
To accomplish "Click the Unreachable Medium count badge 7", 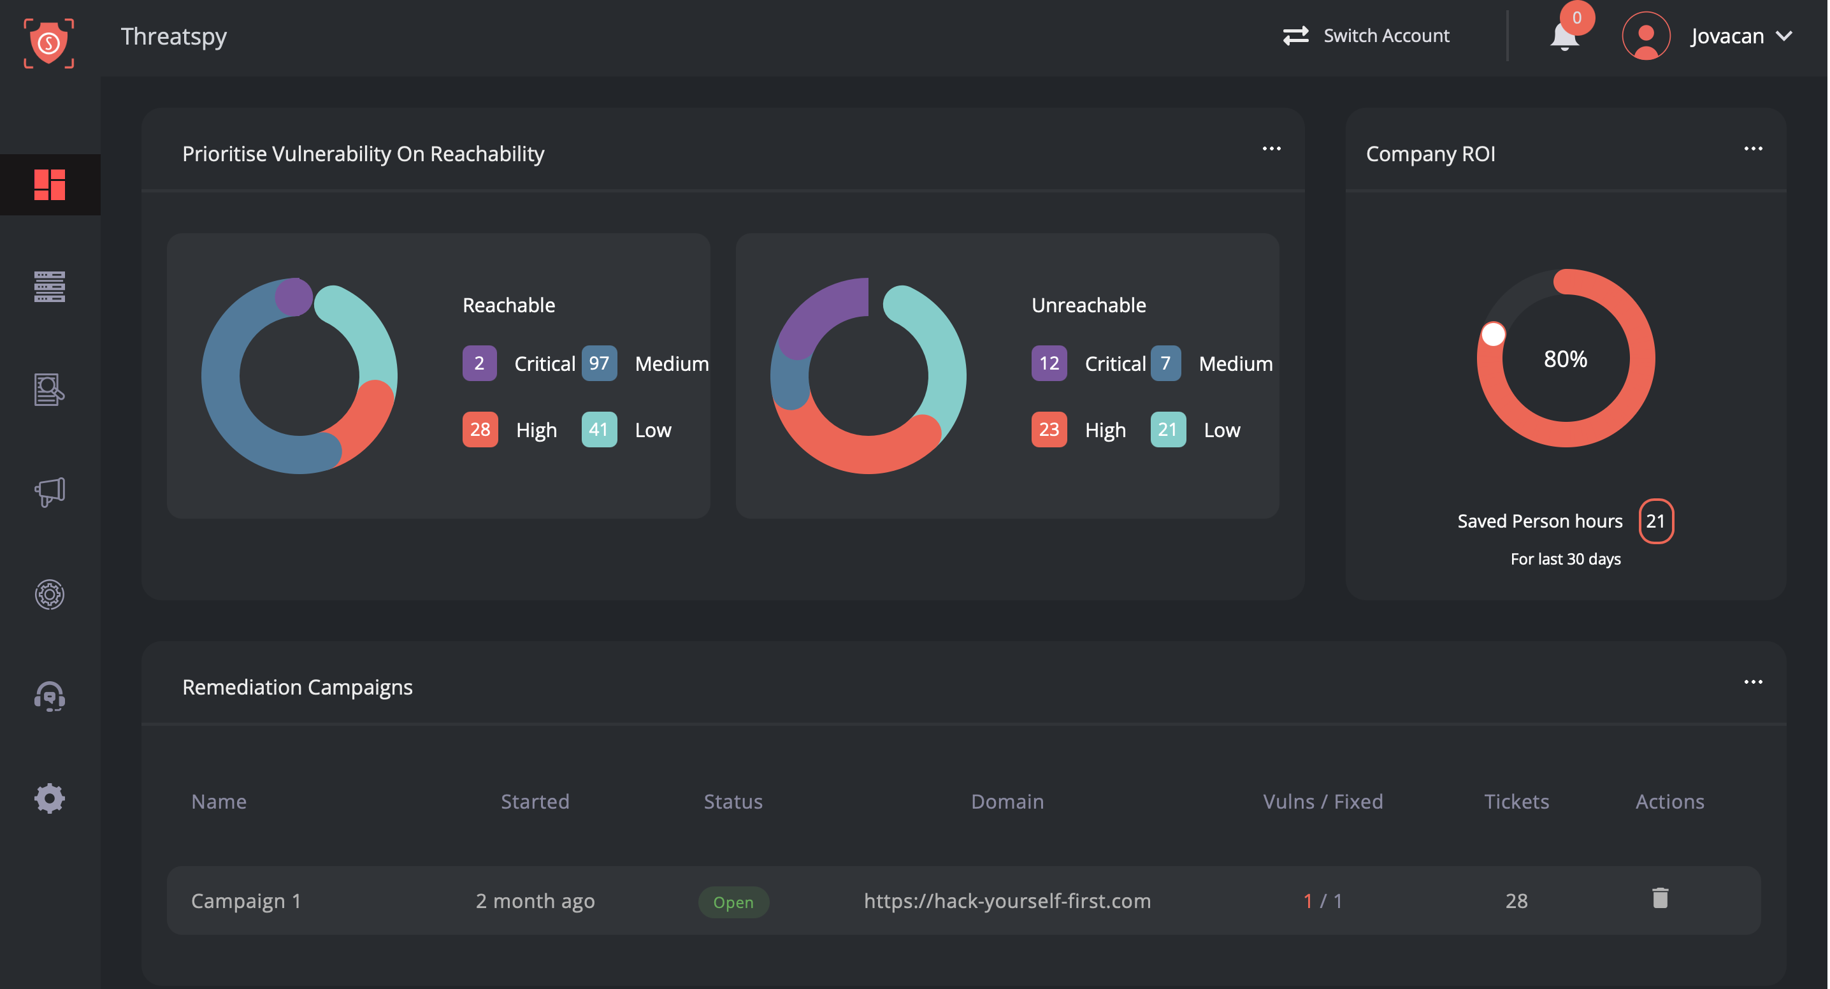I will pyautogui.click(x=1165, y=363).
